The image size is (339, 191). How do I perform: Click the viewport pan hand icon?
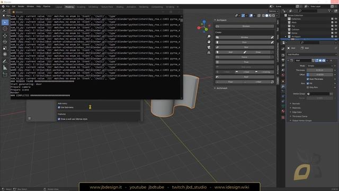pyautogui.click(x=209, y=42)
